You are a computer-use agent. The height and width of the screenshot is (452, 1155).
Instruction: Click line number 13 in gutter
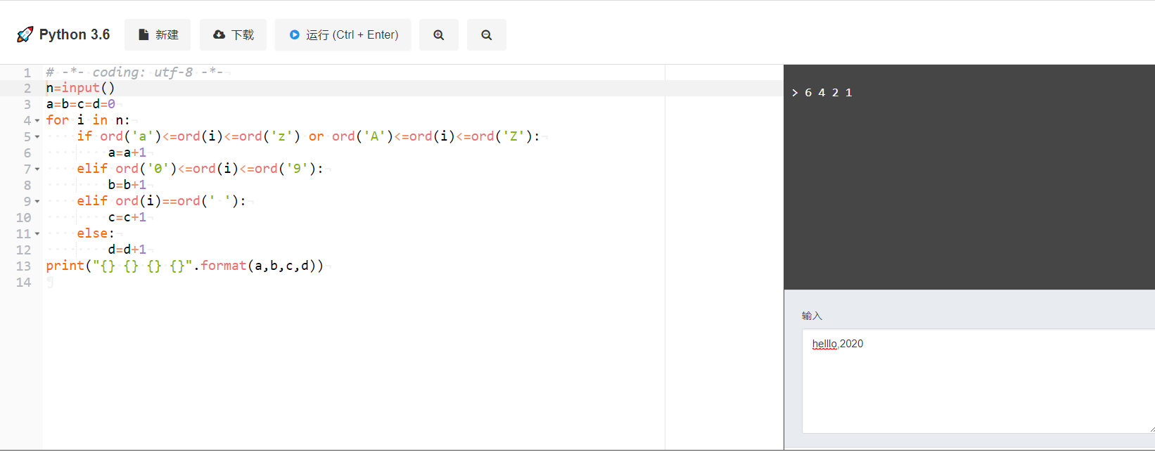pyautogui.click(x=23, y=266)
